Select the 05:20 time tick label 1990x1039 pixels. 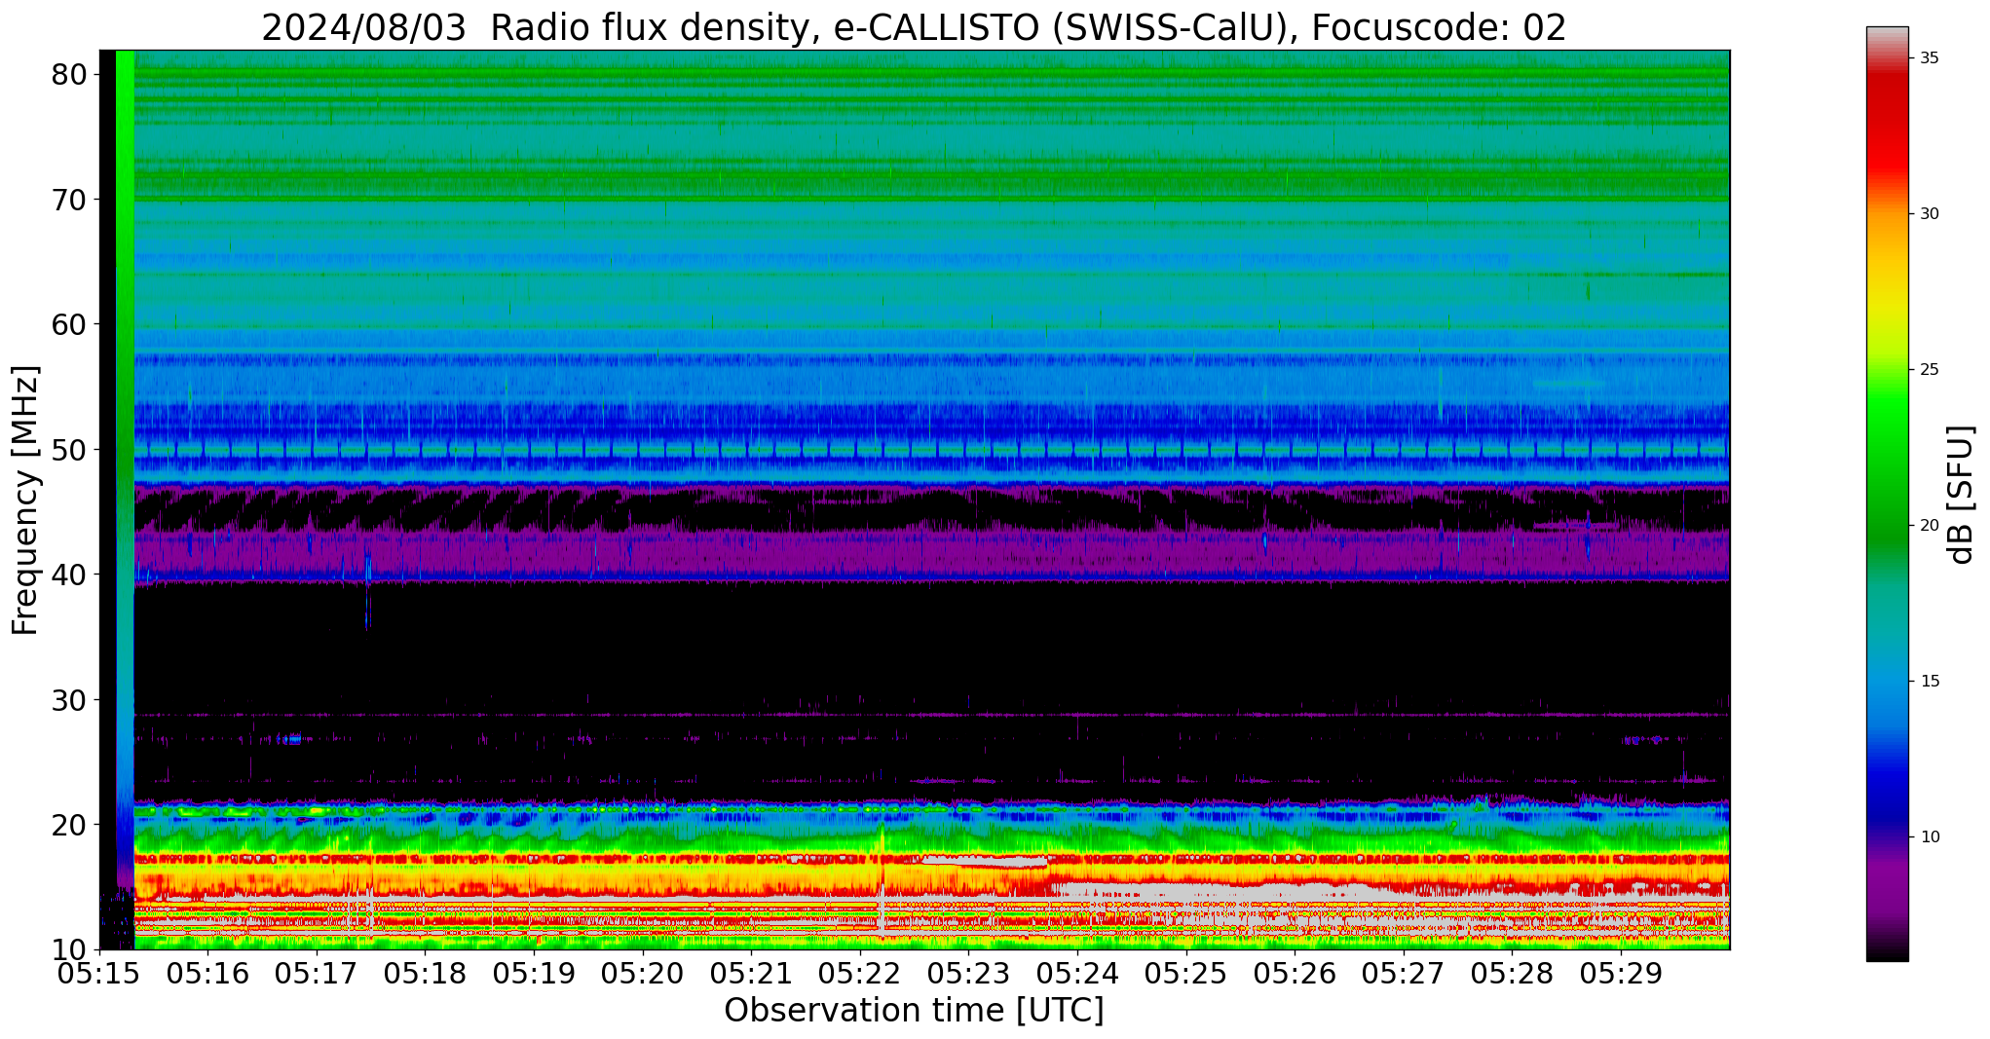point(643,974)
